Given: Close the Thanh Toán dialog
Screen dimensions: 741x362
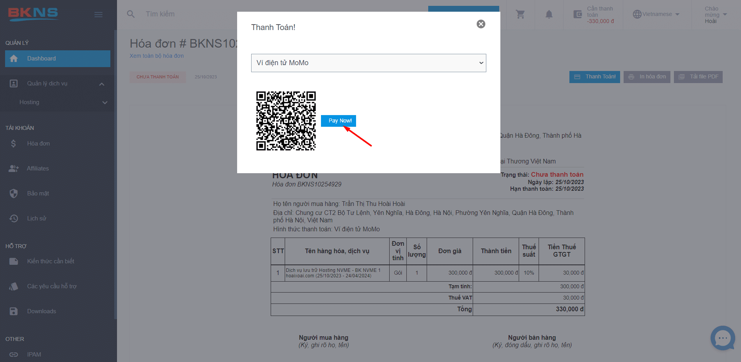Looking at the screenshot, I should 481,24.
